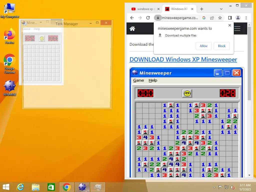Screen dimensions: 256x192
Task: Click address bar URL minesweepergame.co...
Action: tap(180, 18)
